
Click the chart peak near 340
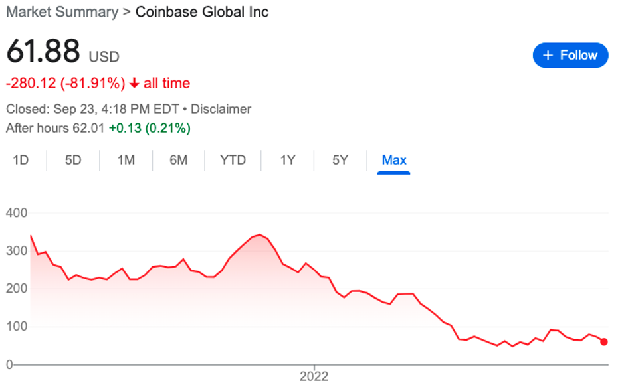point(260,234)
